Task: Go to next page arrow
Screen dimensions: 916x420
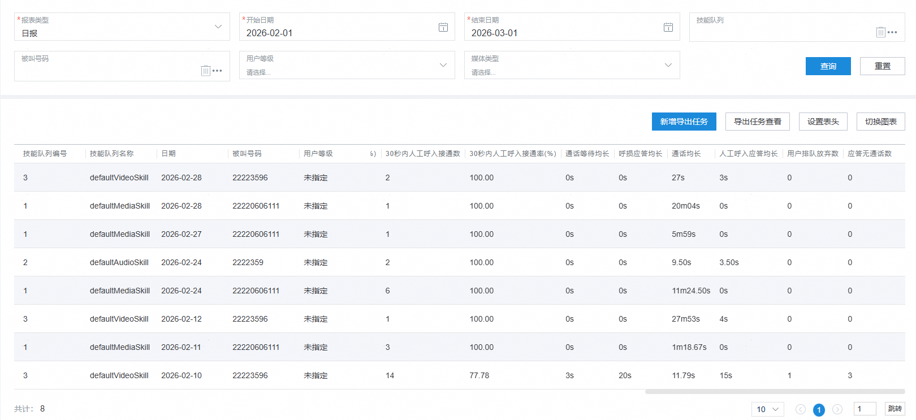Action: tap(837, 409)
